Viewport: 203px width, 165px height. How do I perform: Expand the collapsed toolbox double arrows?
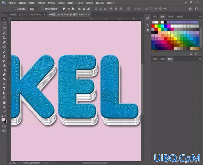(2, 13)
